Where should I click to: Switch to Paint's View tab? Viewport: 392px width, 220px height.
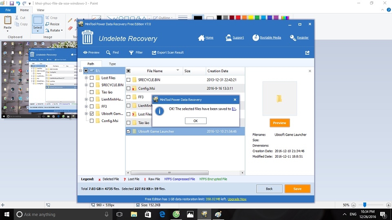point(40,10)
